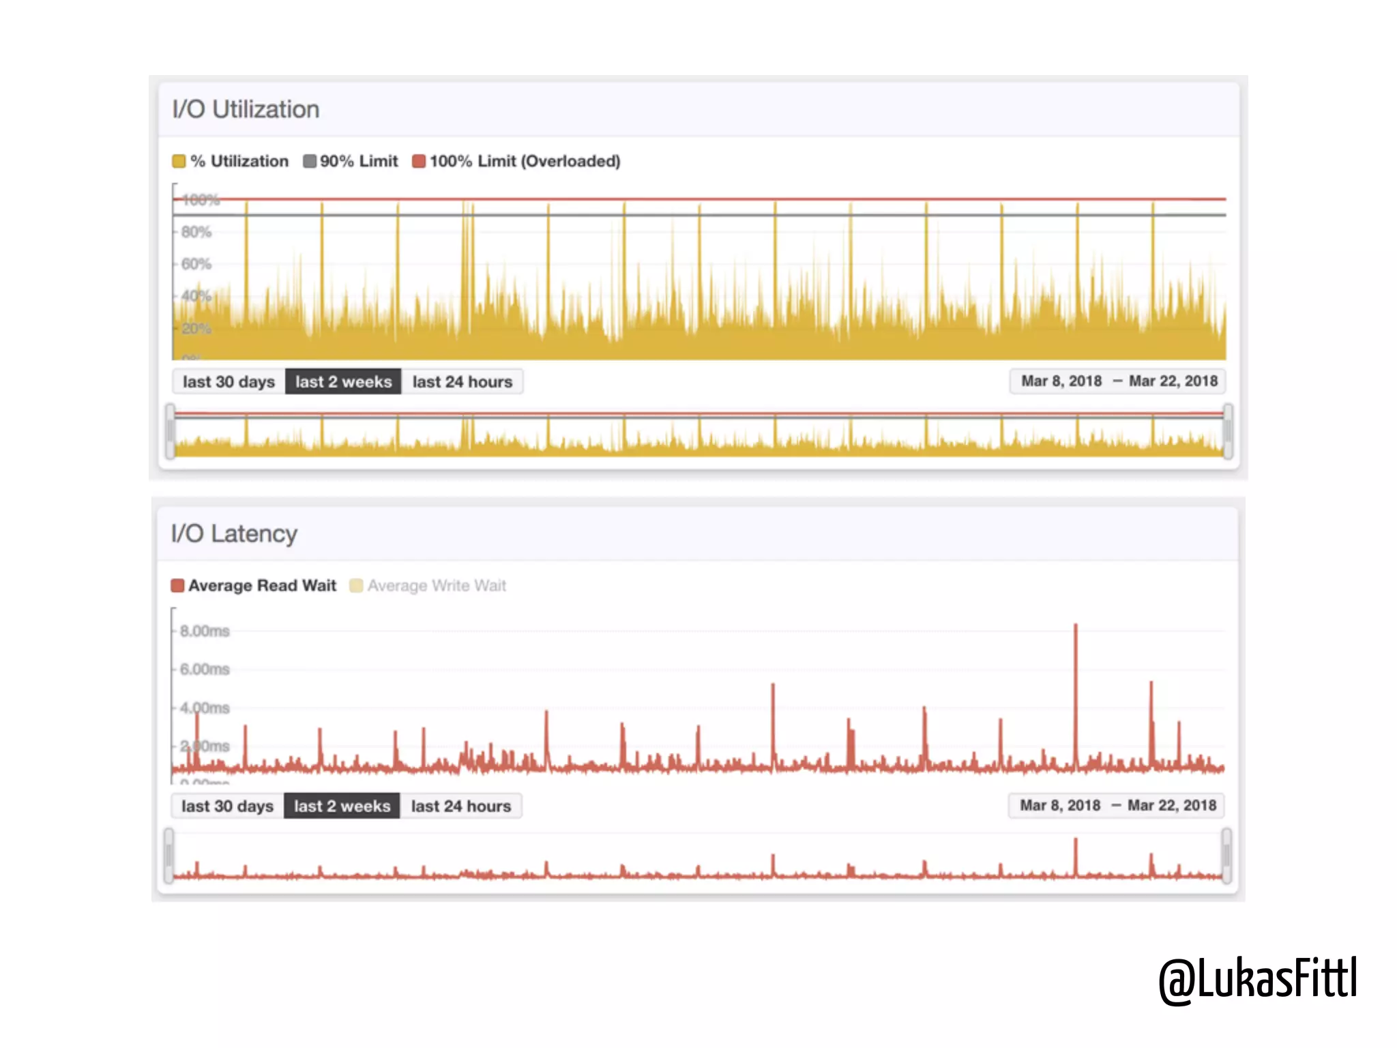Screen dimensions: 1397x1048
Task: Click the tallest read wait spike near 8ms
Action: [x=1076, y=628]
